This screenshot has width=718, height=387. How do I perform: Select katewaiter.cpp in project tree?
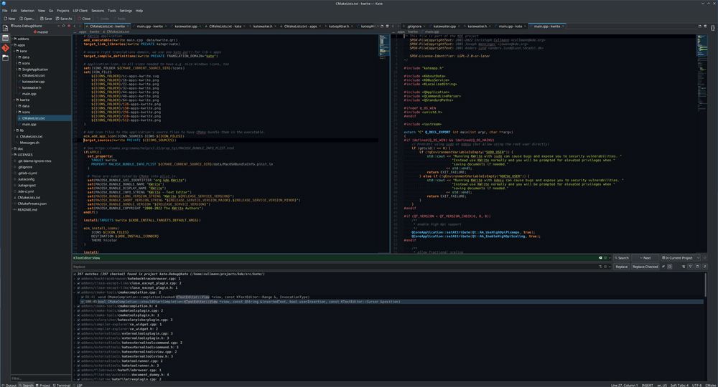tap(32, 81)
